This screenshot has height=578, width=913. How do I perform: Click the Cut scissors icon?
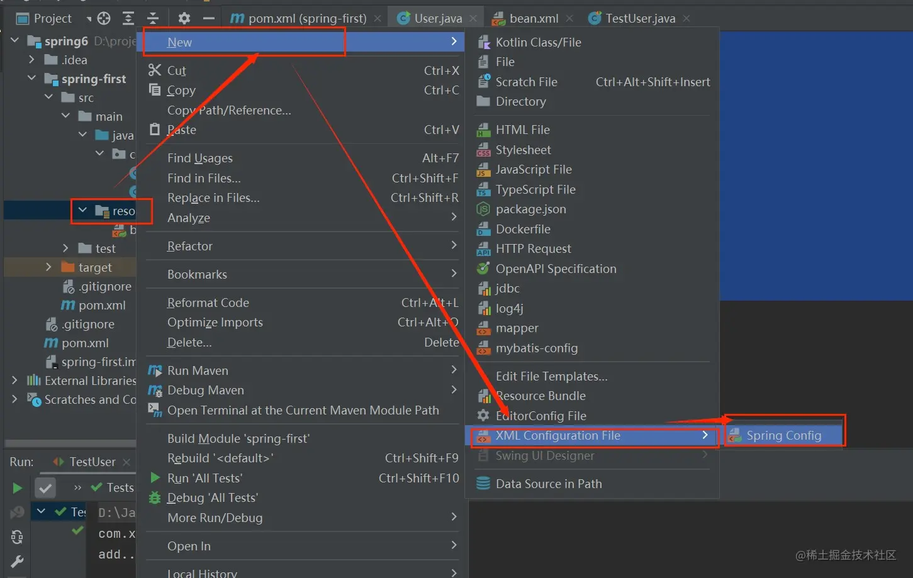(x=155, y=70)
